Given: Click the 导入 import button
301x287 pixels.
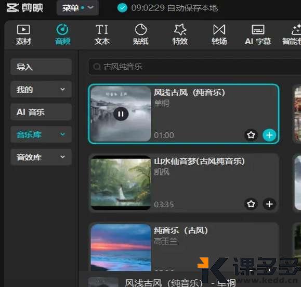Looking at the screenshot, I should 41,67.
